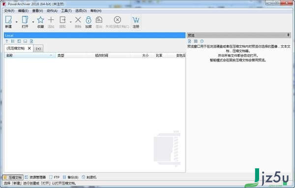
Task: Open the 帮助(H) menu
Action: click(96, 11)
